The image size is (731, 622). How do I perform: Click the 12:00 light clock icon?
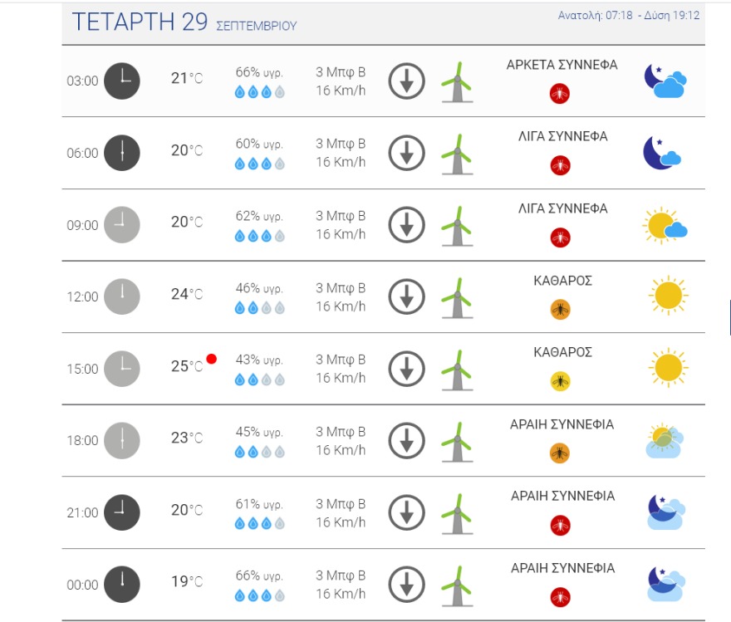tap(122, 296)
